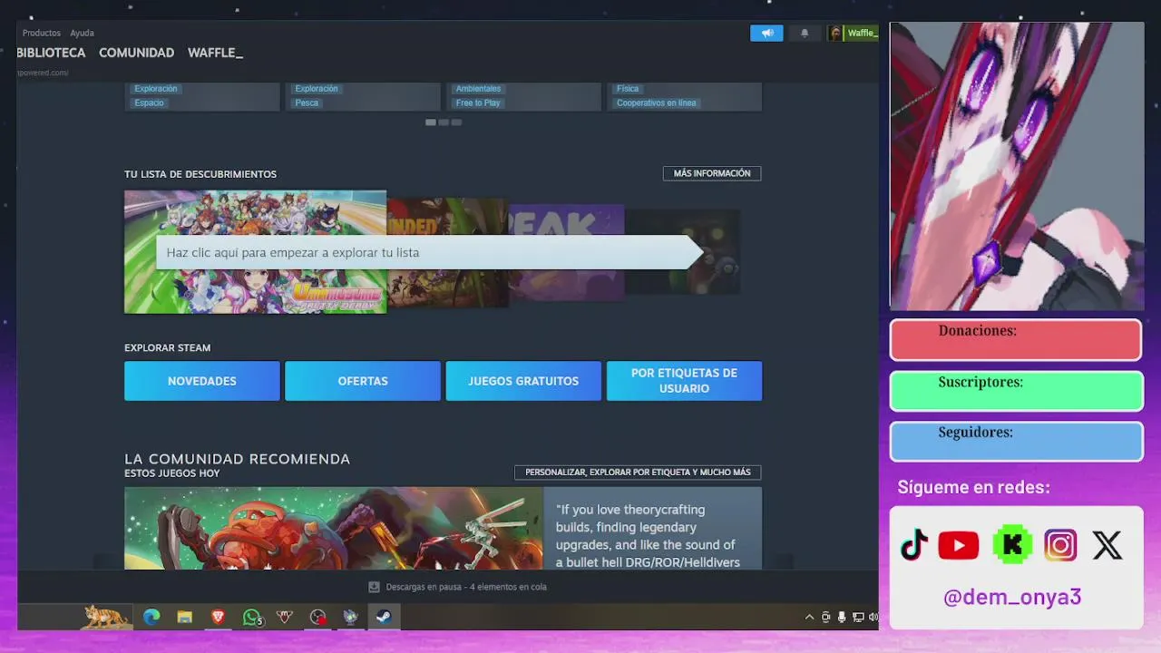Open the Waffle_ account dropdown
Screen dimensions: 1161x653
click(862, 34)
